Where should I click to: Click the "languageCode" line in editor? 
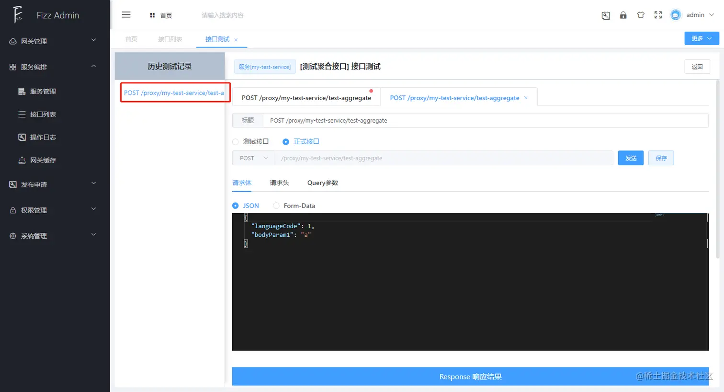[283, 226]
